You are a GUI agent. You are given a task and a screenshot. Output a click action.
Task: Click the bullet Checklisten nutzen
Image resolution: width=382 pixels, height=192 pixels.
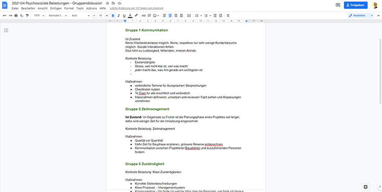147,89
